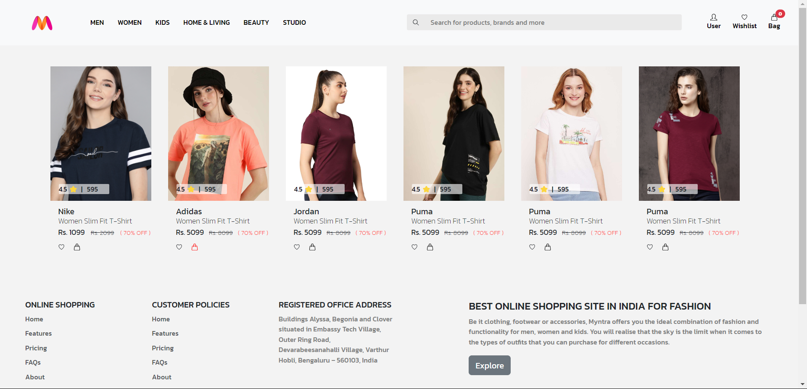Wishlist the white Puma T-Shirt

coord(532,247)
